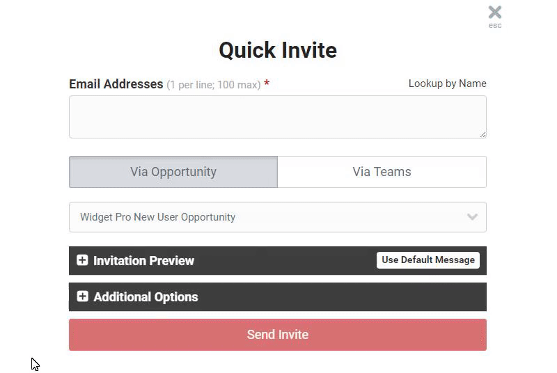Open the Lookup by Name link
This screenshot has height=373, width=557.
point(447,84)
